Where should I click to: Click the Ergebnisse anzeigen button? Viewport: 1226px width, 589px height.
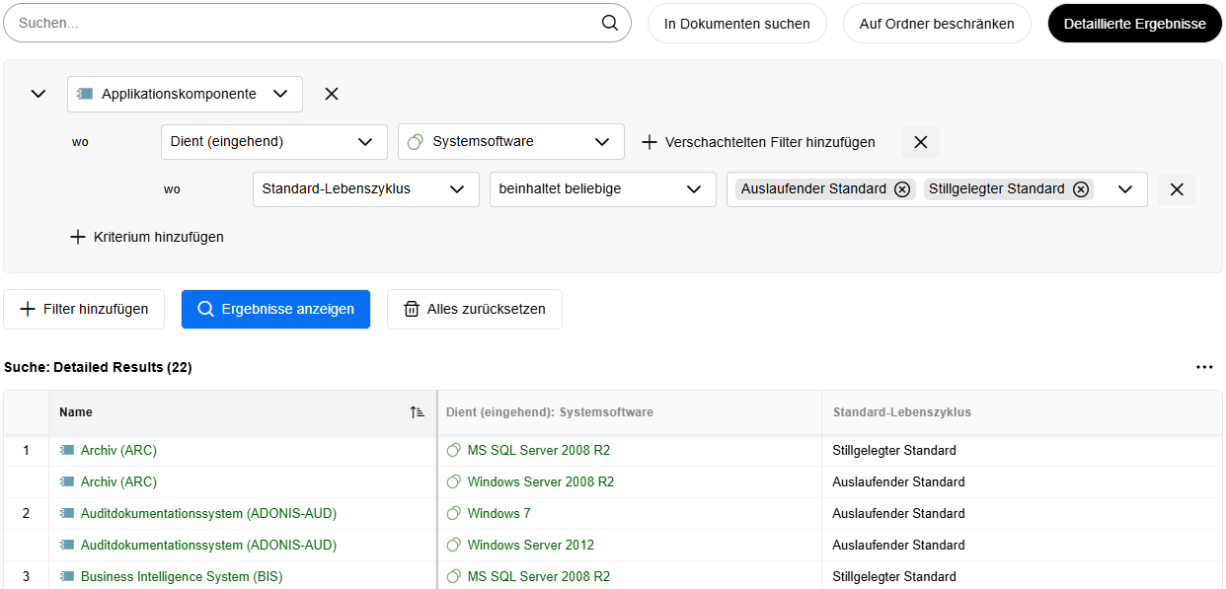[275, 309]
